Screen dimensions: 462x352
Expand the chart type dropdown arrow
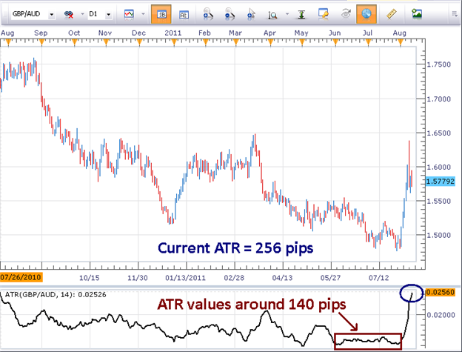143,14
